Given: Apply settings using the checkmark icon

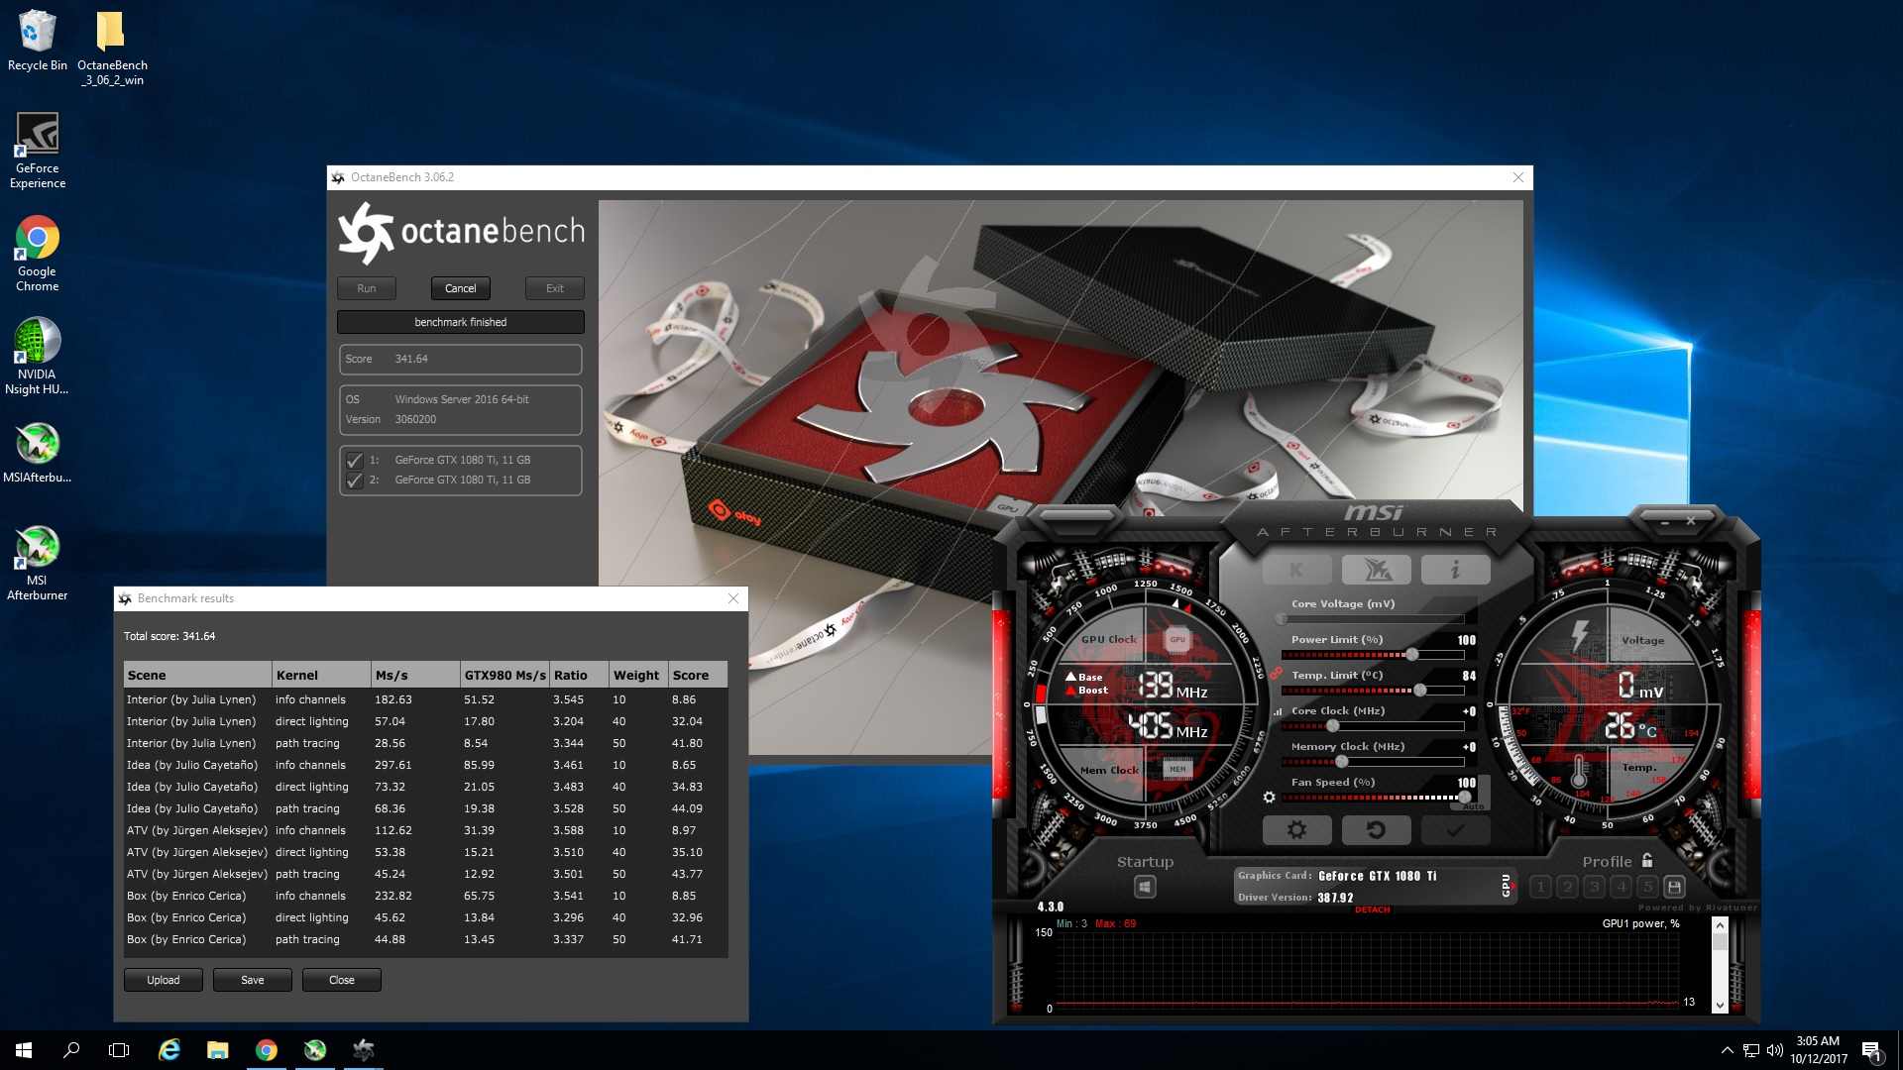Looking at the screenshot, I should 1454,829.
